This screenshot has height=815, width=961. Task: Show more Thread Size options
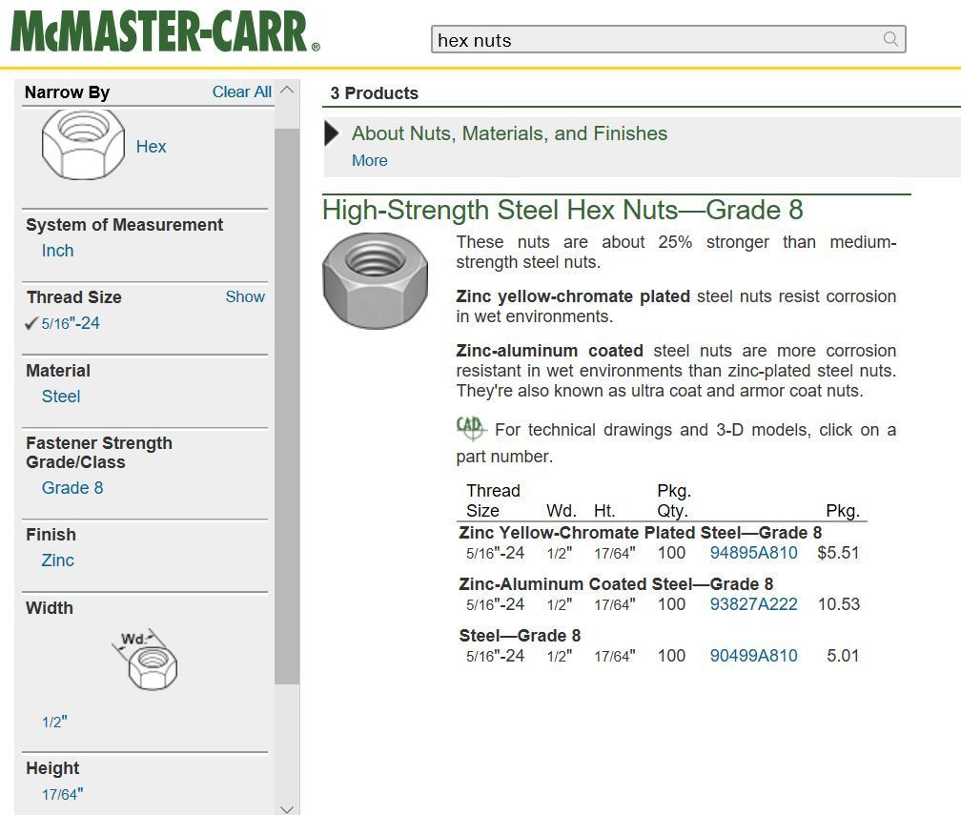pyautogui.click(x=245, y=296)
